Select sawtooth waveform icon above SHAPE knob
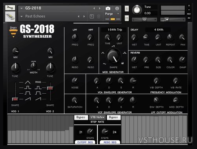The image size is (197, 149). click(x=113, y=46)
